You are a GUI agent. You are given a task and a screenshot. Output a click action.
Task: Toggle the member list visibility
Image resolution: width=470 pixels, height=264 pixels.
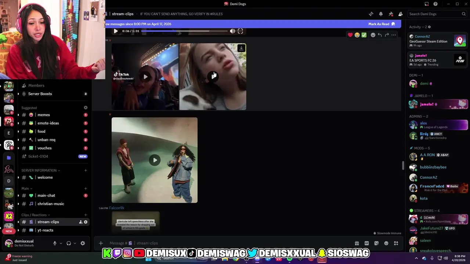point(401,14)
